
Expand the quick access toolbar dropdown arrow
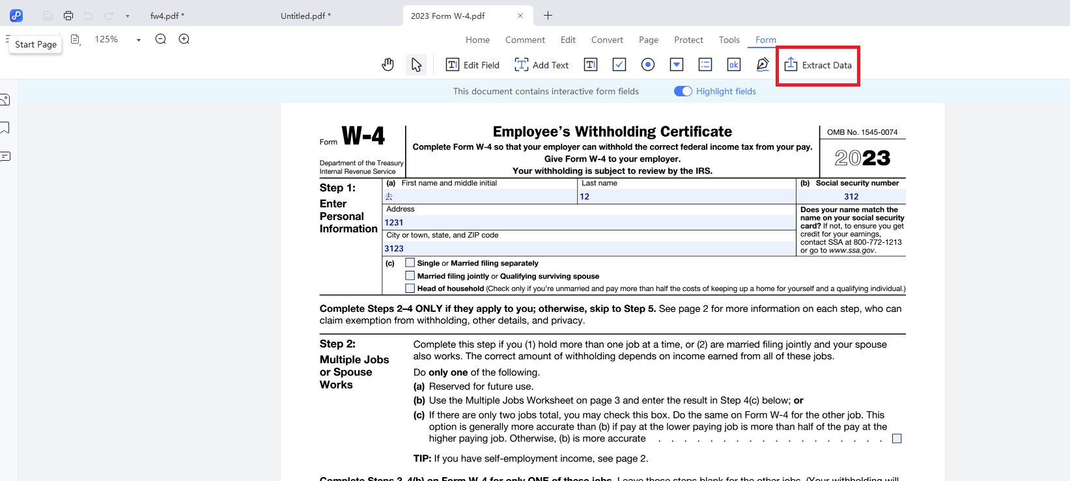tap(127, 16)
